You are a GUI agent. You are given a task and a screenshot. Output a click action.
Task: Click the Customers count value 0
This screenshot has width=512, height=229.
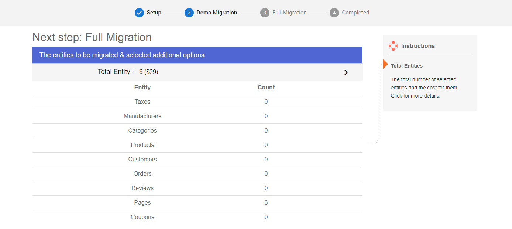[x=266, y=160]
